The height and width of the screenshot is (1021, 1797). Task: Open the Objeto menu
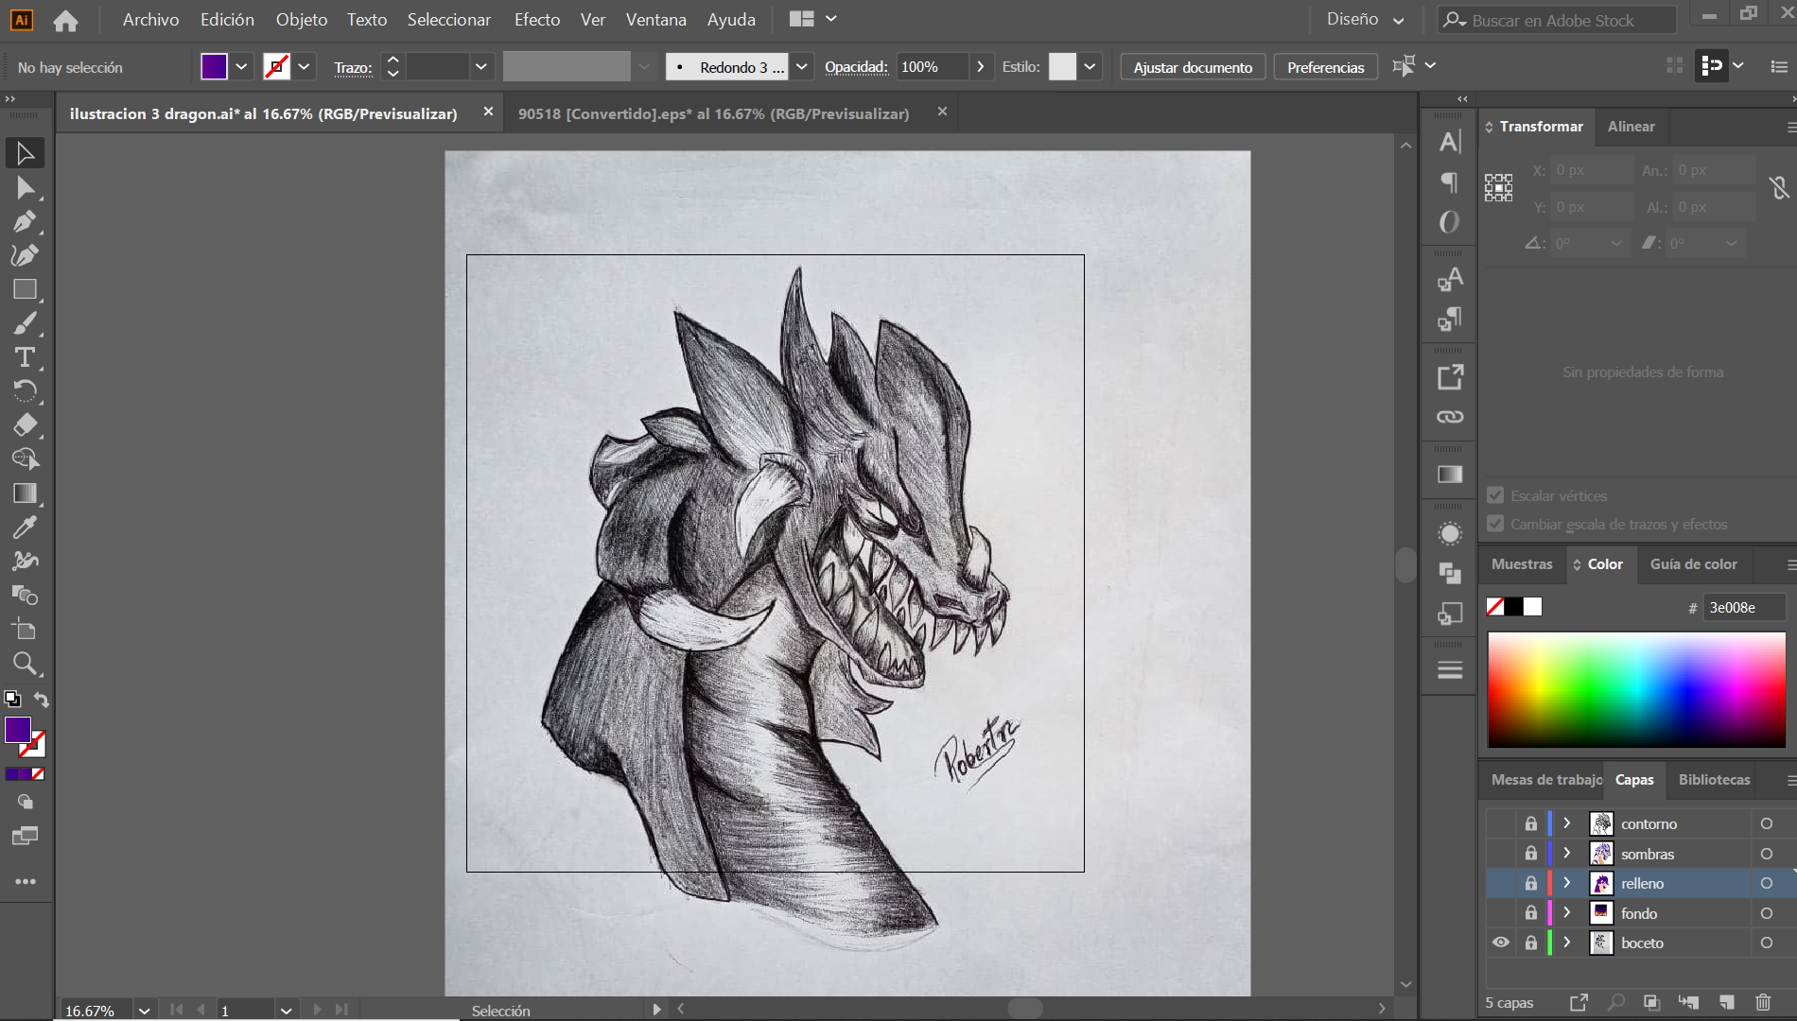point(302,20)
